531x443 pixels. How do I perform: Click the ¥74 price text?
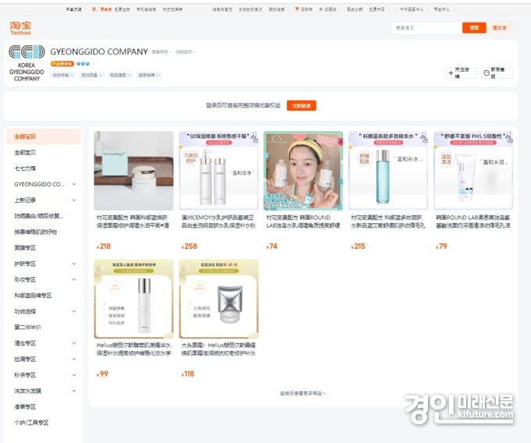272,246
